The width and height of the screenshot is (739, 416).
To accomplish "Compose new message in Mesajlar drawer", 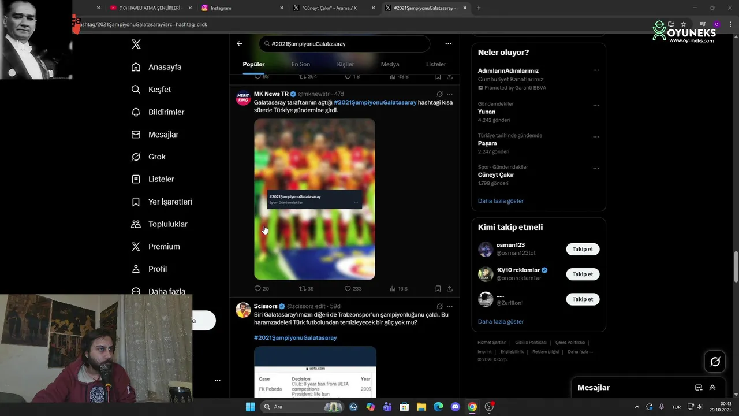I will [699, 388].
